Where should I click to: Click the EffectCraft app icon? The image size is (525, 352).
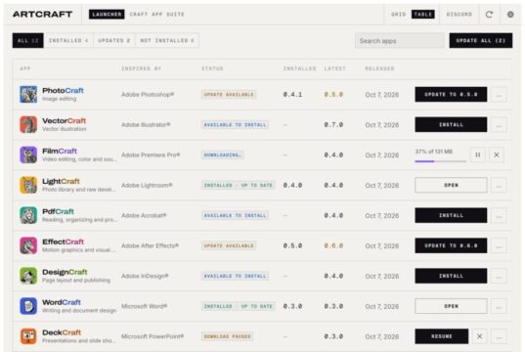click(28, 245)
